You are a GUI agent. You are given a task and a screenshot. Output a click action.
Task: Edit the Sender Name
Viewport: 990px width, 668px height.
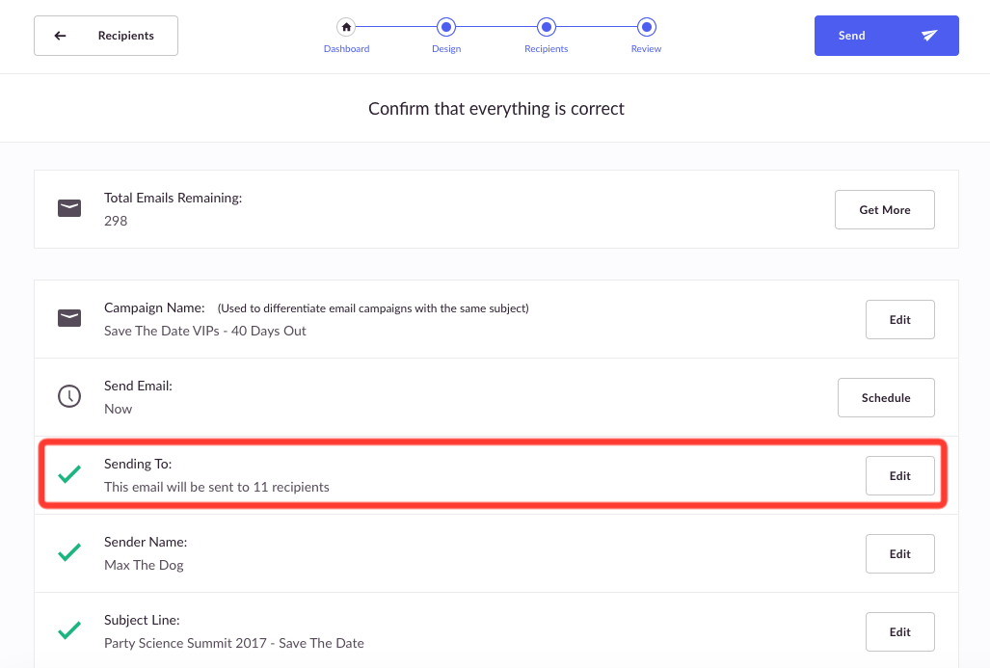coord(899,553)
